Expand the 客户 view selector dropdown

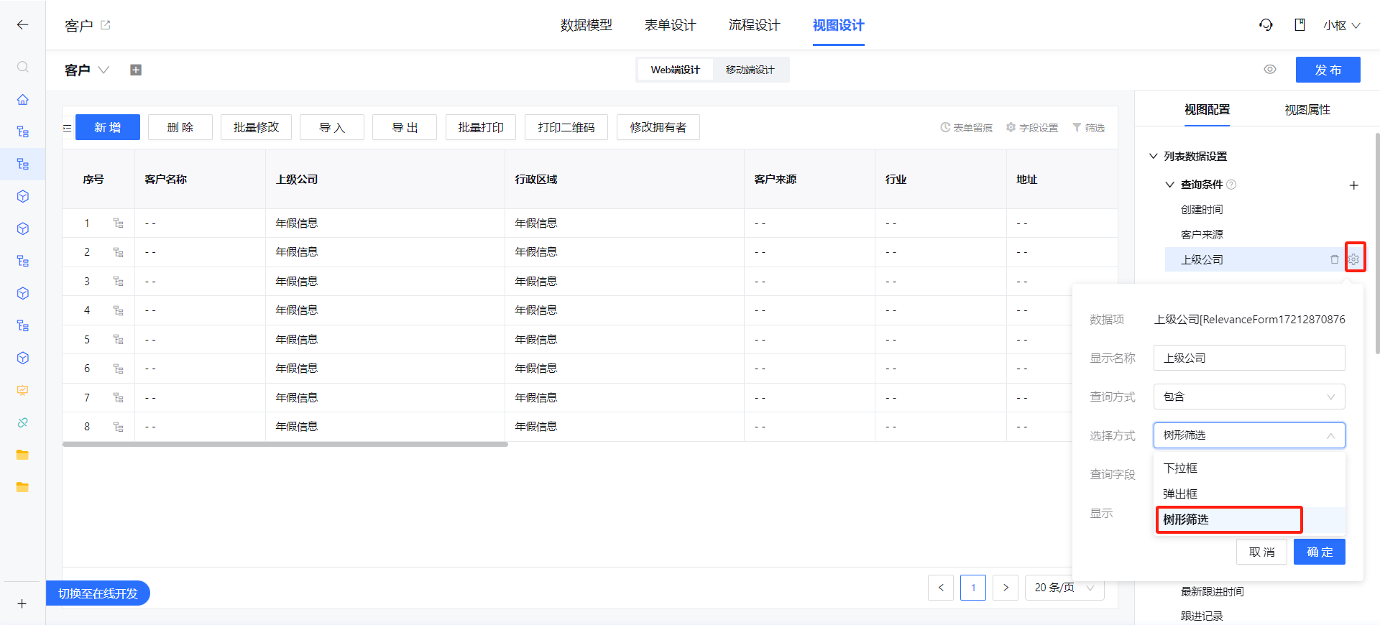tap(103, 70)
